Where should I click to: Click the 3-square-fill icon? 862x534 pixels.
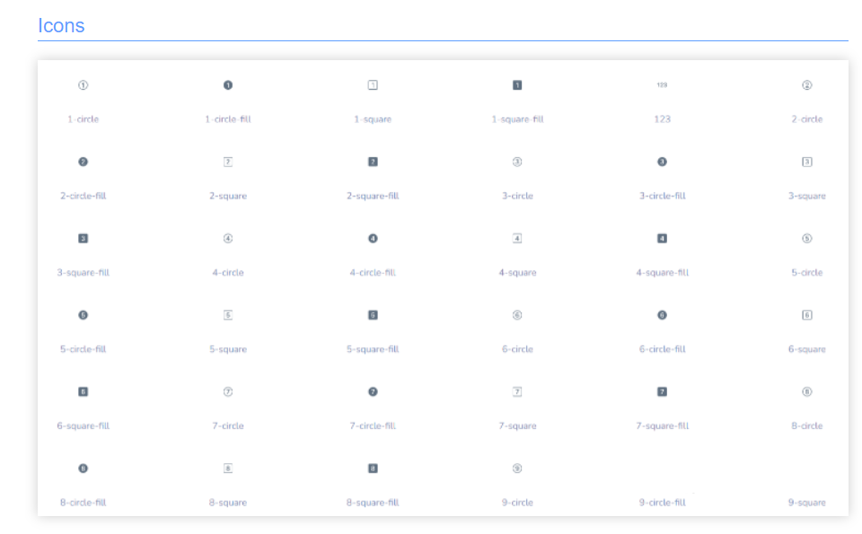coord(83,239)
